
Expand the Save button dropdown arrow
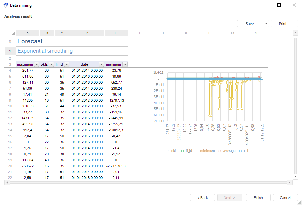(266, 24)
